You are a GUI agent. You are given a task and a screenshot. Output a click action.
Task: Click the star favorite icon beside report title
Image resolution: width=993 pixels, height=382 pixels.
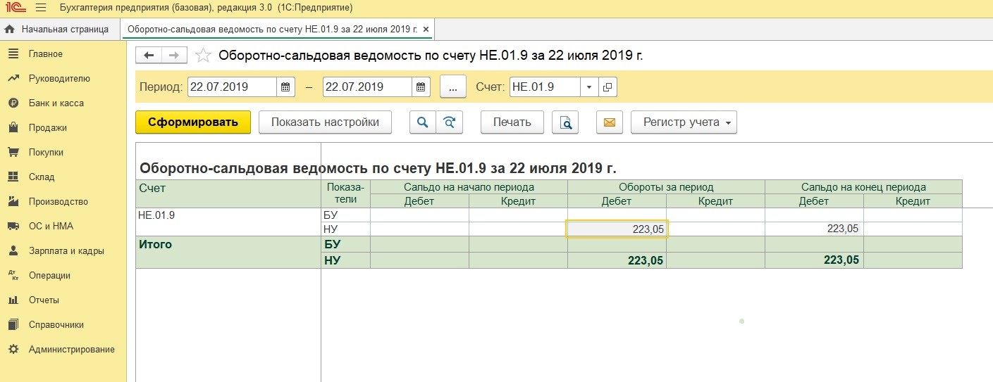tap(203, 56)
